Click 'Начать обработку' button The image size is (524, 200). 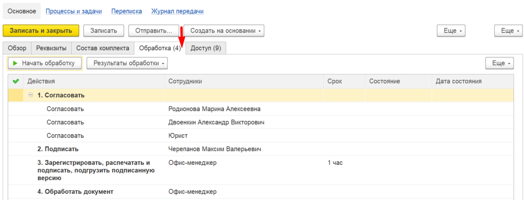point(44,63)
